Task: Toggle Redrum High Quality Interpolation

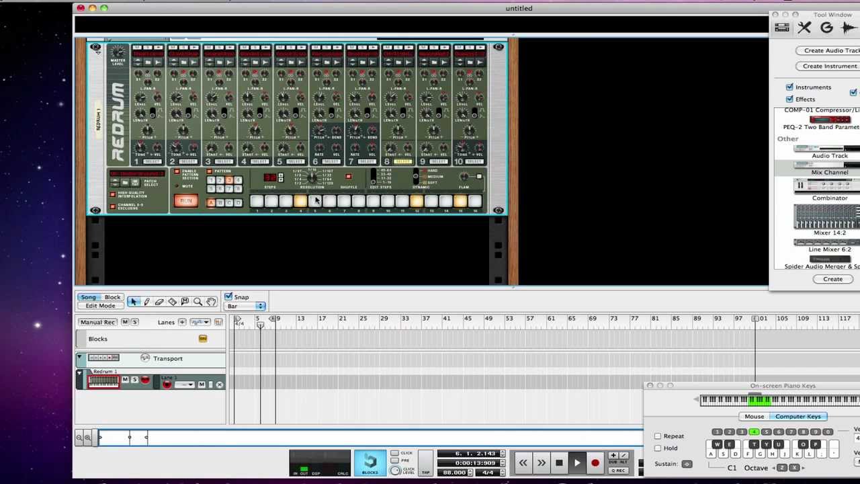Action: [113, 194]
